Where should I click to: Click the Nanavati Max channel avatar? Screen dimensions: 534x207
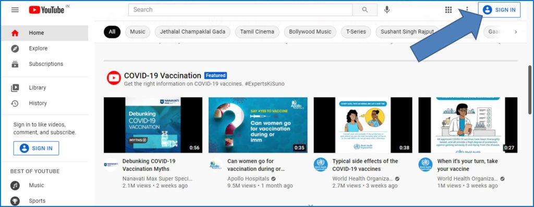tap(111, 165)
